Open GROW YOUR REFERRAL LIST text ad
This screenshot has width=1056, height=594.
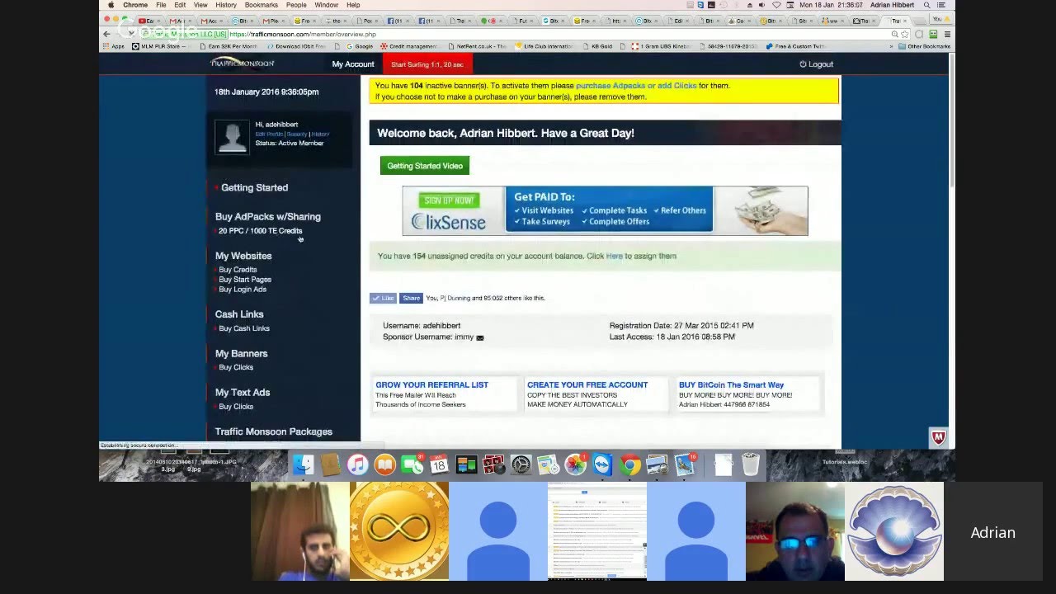coord(432,385)
